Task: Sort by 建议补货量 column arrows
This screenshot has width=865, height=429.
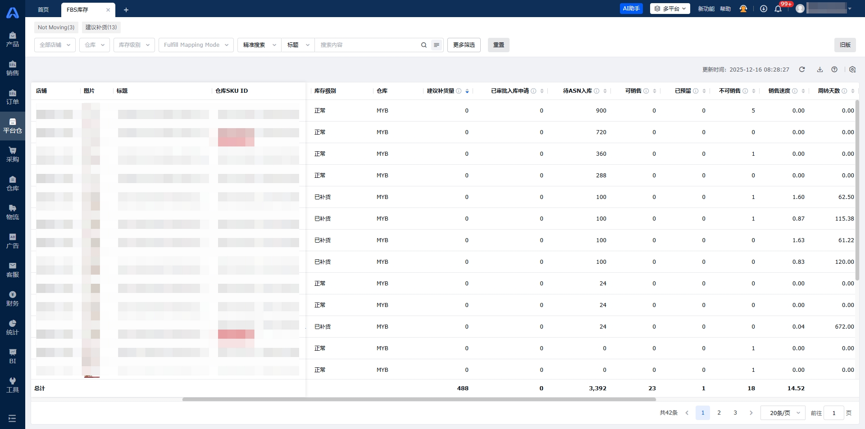Action: click(467, 91)
